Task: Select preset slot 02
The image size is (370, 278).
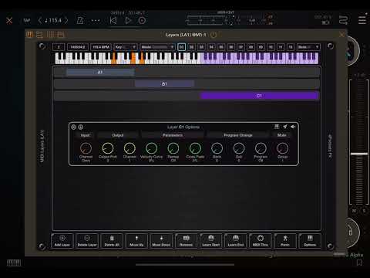Action: click(191, 47)
